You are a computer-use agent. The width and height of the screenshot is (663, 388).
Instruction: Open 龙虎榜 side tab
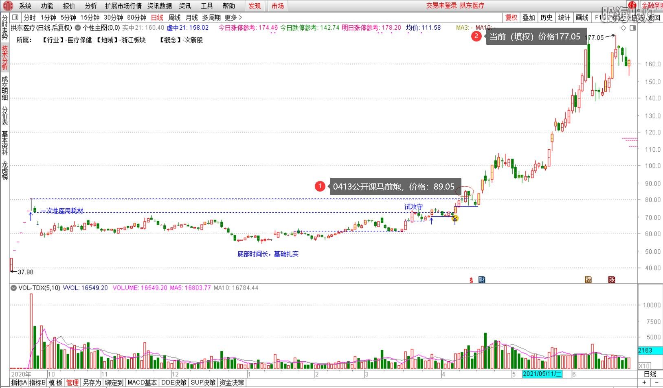coord(4,170)
